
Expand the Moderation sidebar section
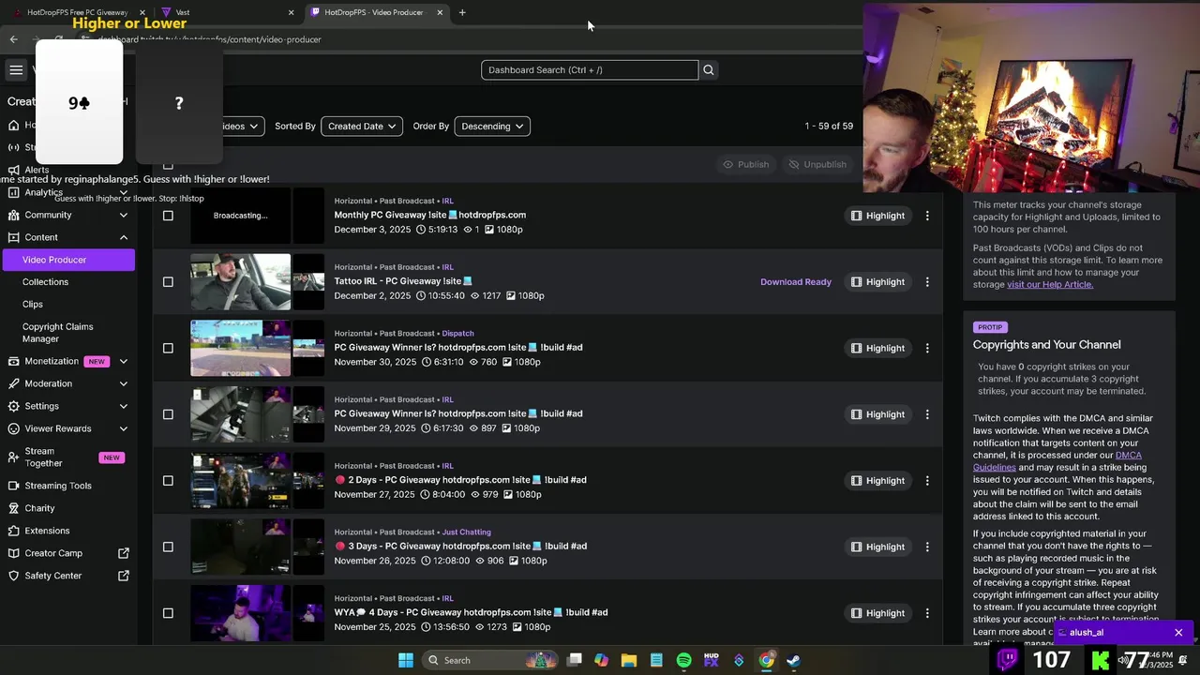point(123,383)
